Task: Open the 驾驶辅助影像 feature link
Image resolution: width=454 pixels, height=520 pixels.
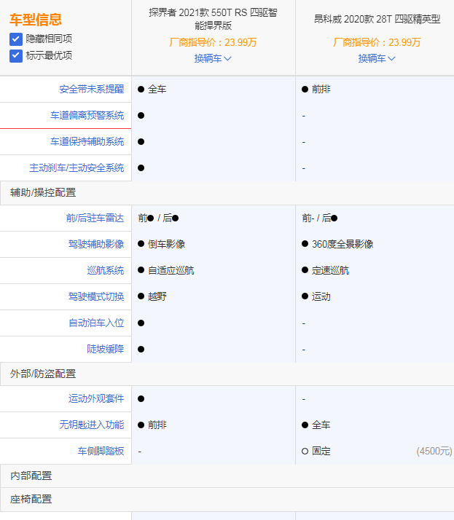Action: coord(96,244)
